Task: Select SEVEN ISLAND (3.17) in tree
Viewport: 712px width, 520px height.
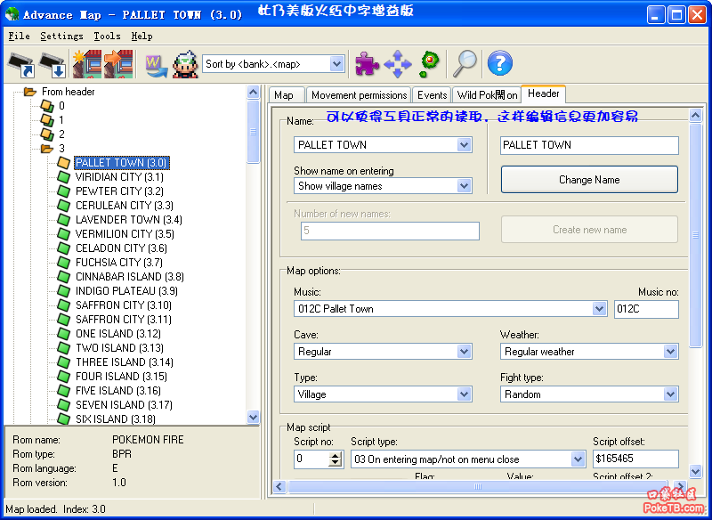Action: pyautogui.click(x=124, y=404)
